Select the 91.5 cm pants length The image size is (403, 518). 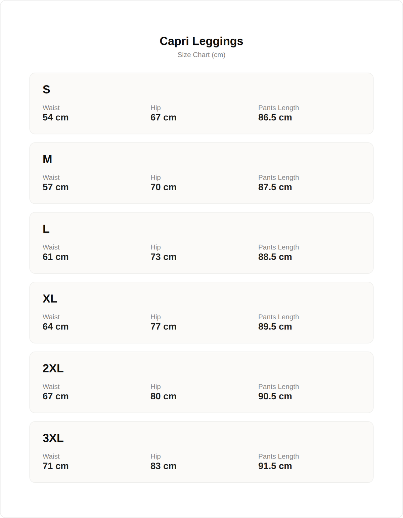pos(275,466)
